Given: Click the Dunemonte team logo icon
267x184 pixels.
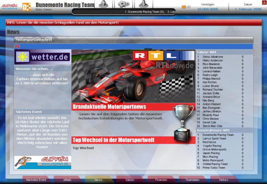Looking at the screenshot, I should point(26,7).
